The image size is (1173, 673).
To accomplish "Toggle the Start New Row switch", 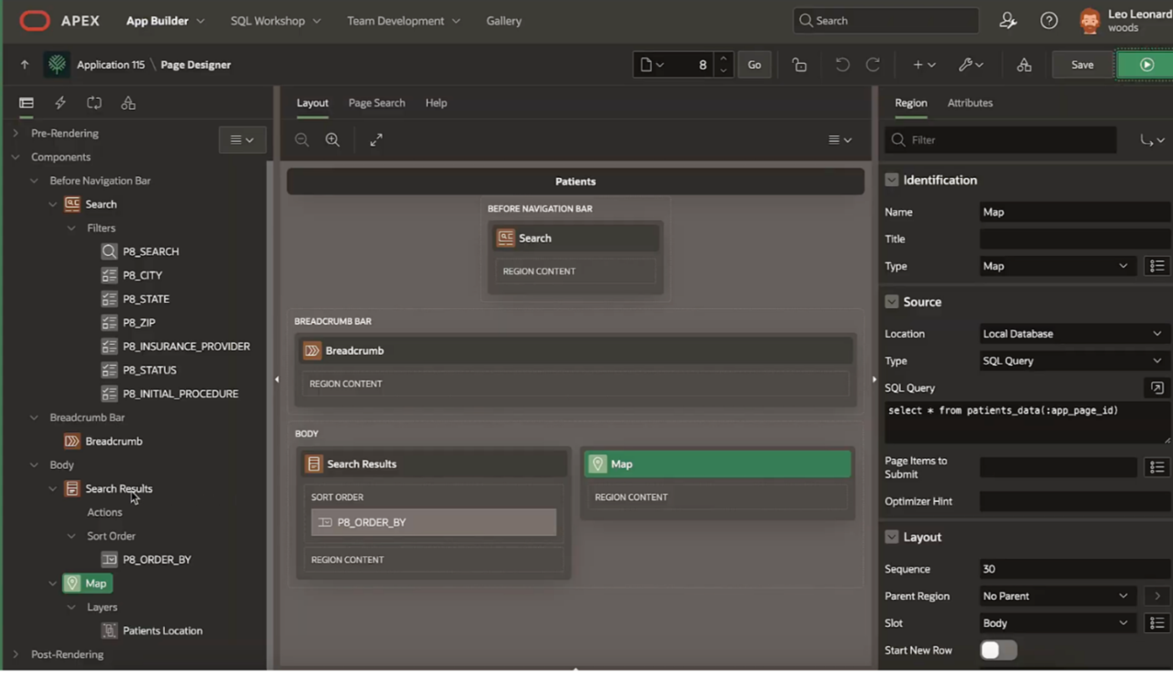I will pos(998,650).
